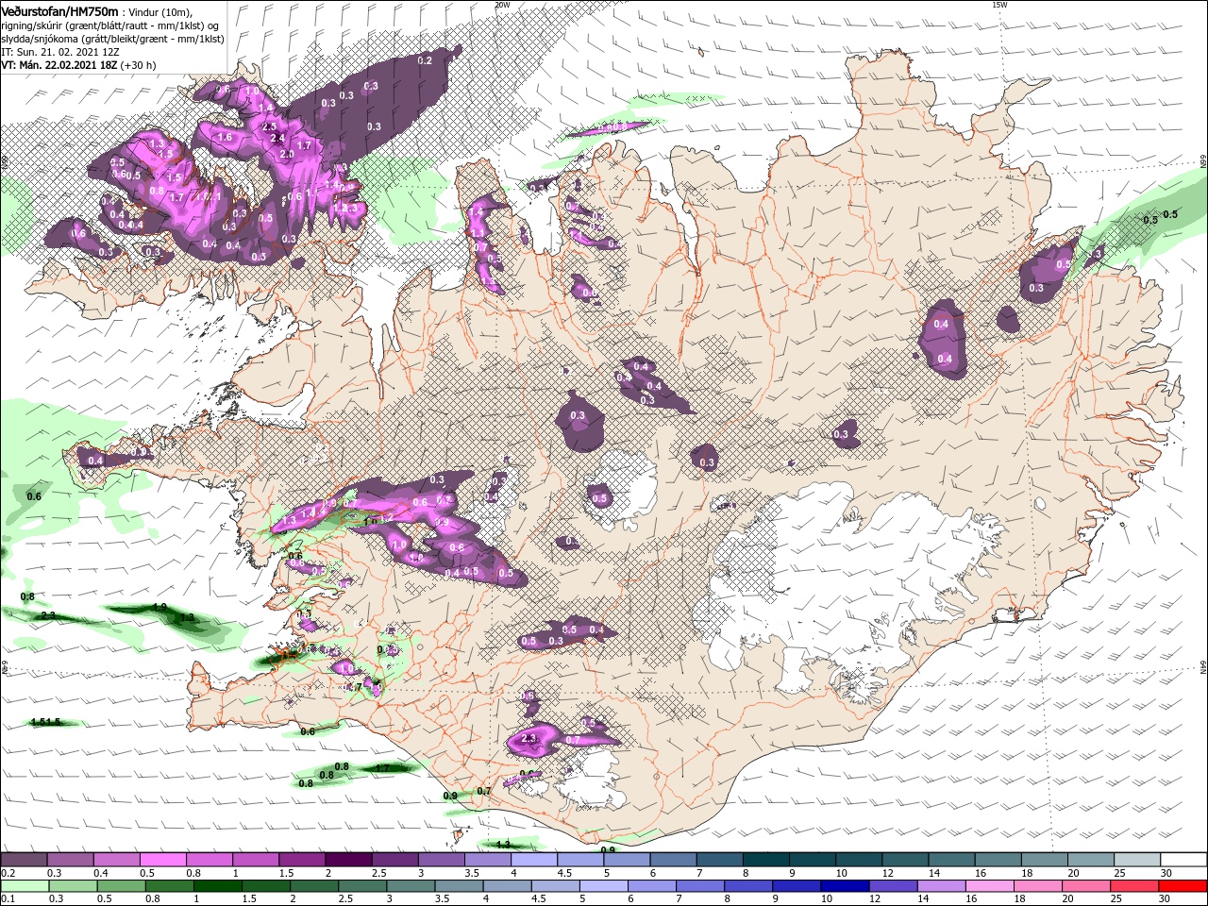The image size is (1208, 906).
Task: Click the '2.4' snowfall value on map
Action: 277,139
